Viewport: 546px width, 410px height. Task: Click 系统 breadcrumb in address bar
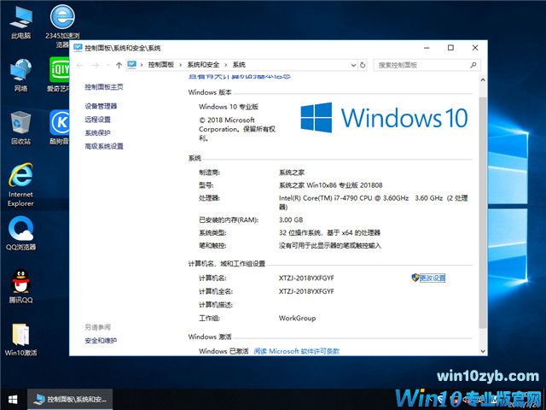pyautogui.click(x=239, y=65)
